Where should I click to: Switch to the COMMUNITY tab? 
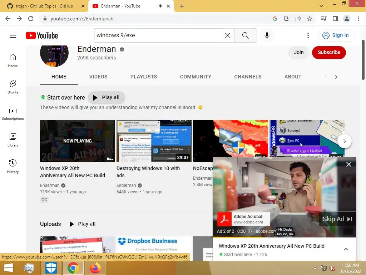pyautogui.click(x=196, y=77)
